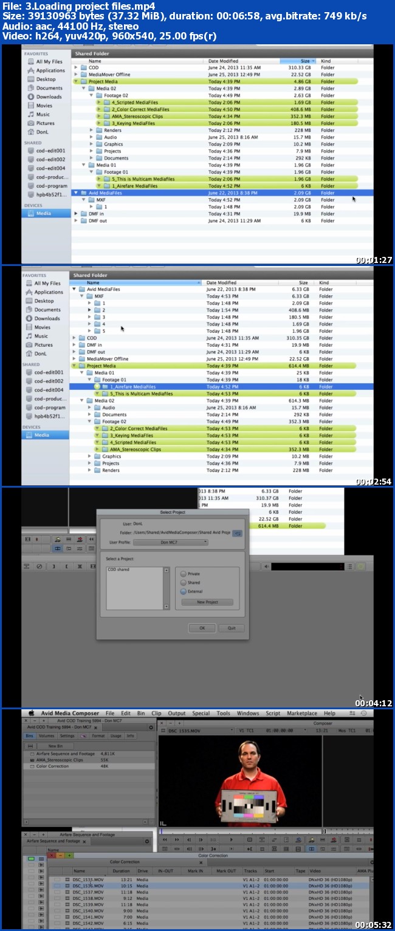The height and width of the screenshot is (931, 395).
Task: Click OK in the Select Project dialog
Action: coord(202,628)
